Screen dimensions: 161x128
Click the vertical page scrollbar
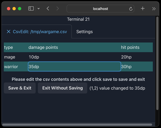(x=157, y=63)
